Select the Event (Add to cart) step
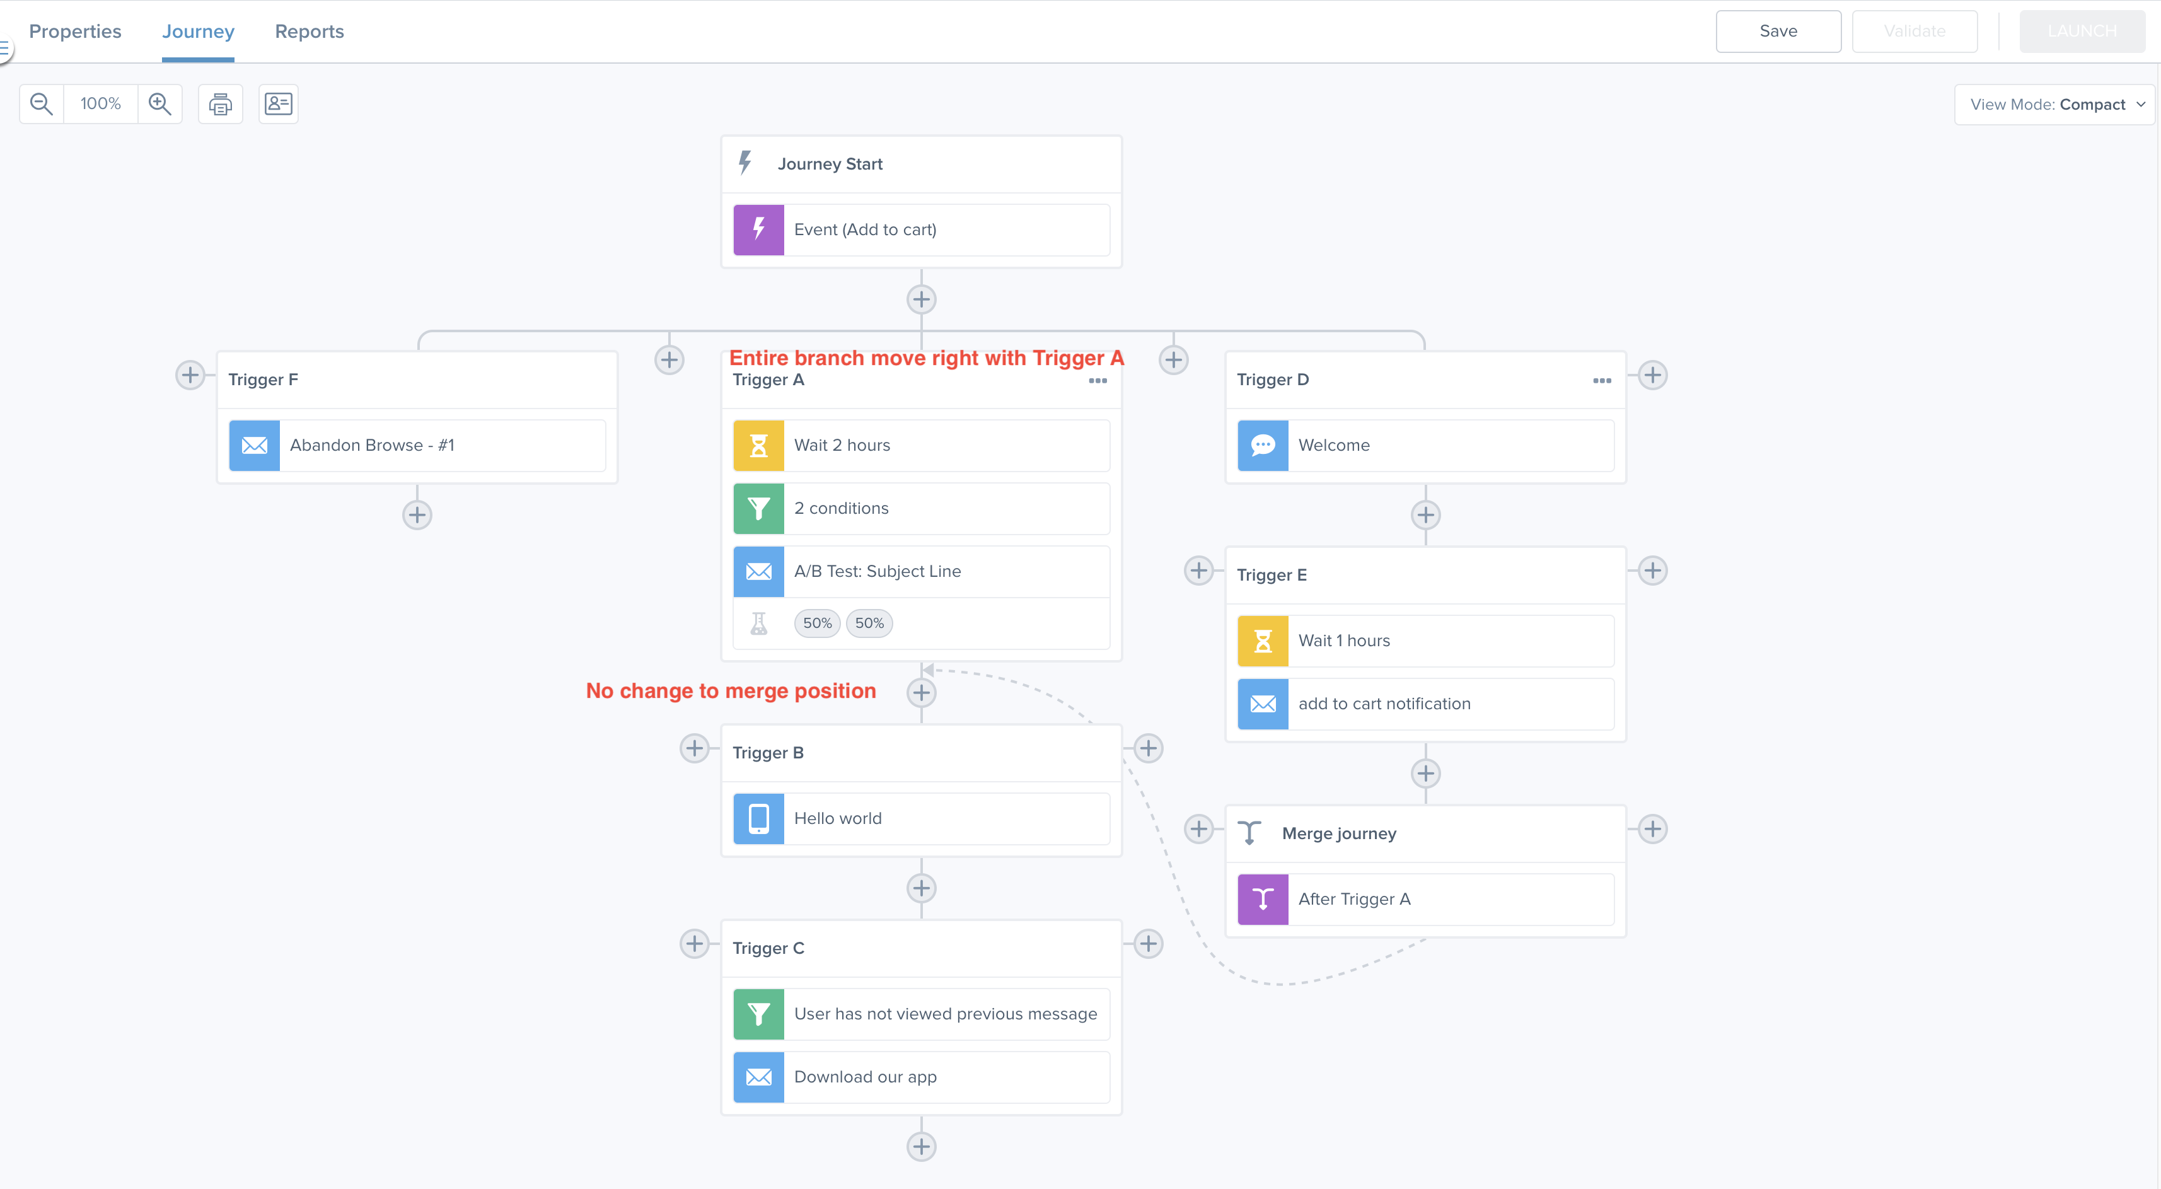The height and width of the screenshot is (1189, 2161). point(921,230)
